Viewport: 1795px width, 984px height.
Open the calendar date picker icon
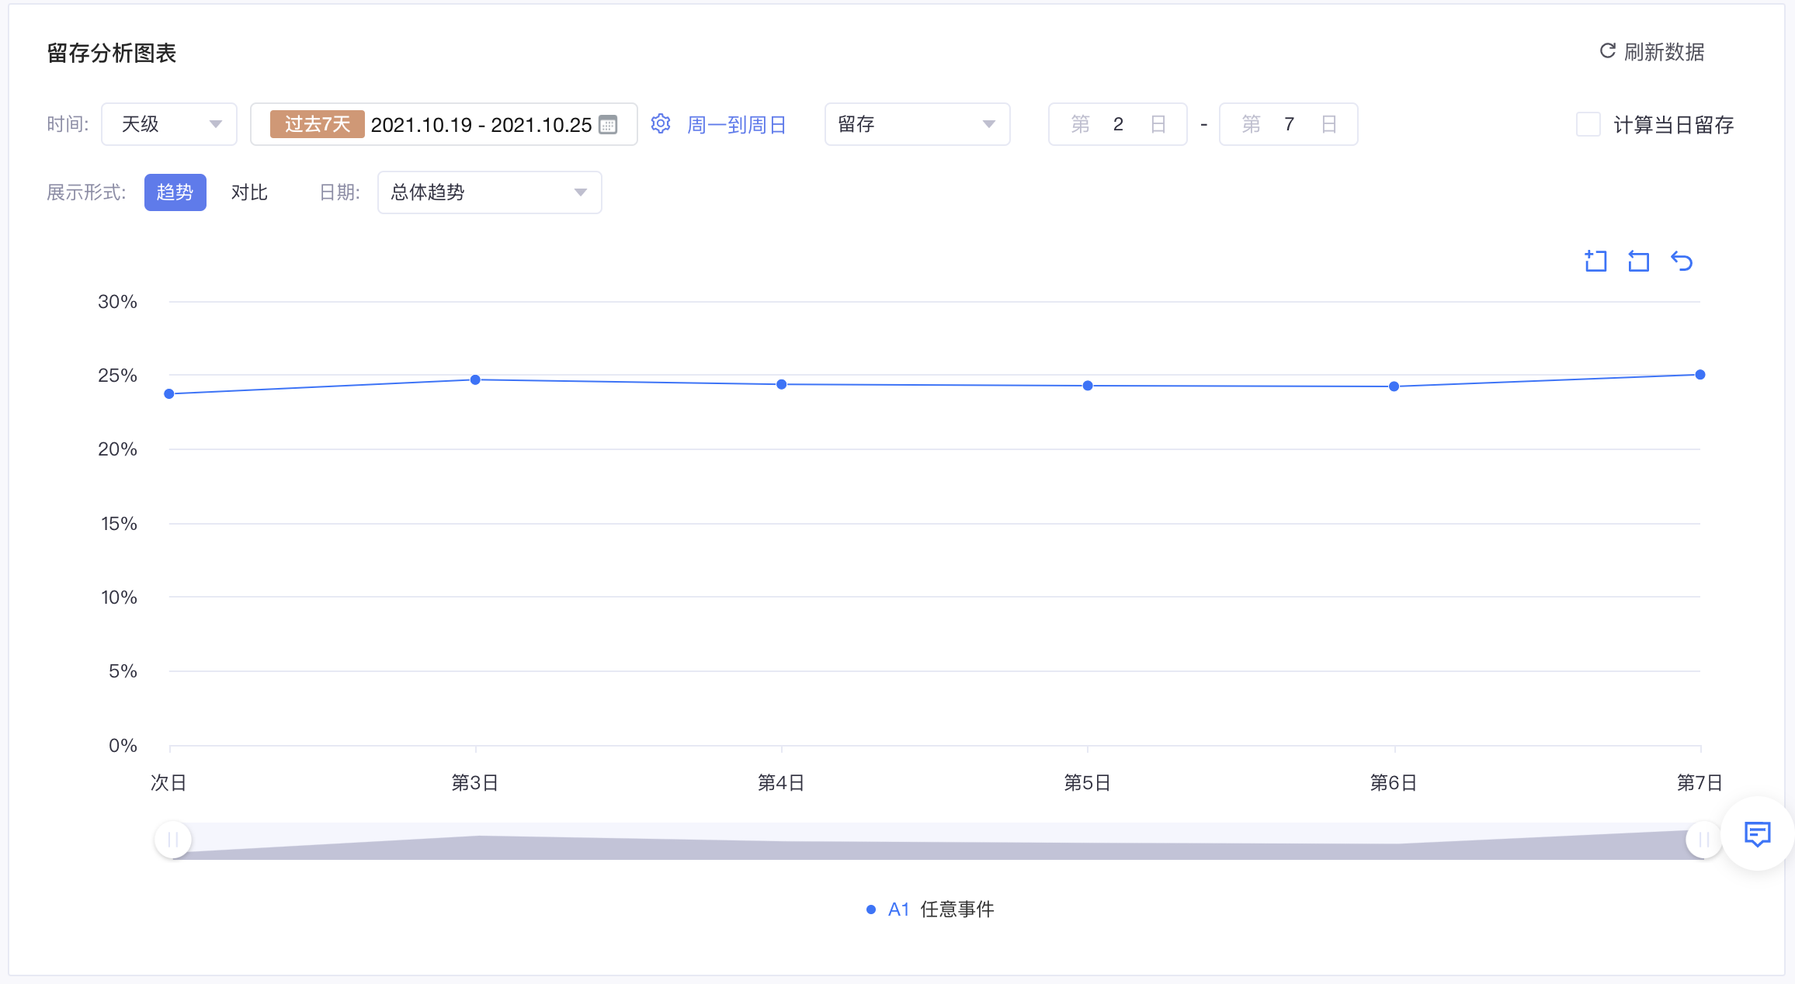[608, 125]
